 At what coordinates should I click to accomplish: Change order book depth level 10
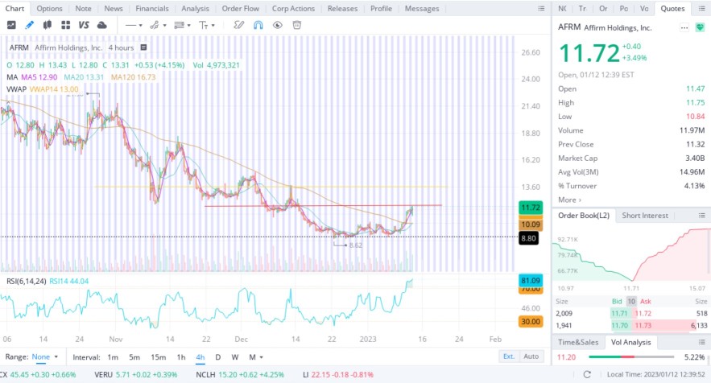[x=631, y=302]
